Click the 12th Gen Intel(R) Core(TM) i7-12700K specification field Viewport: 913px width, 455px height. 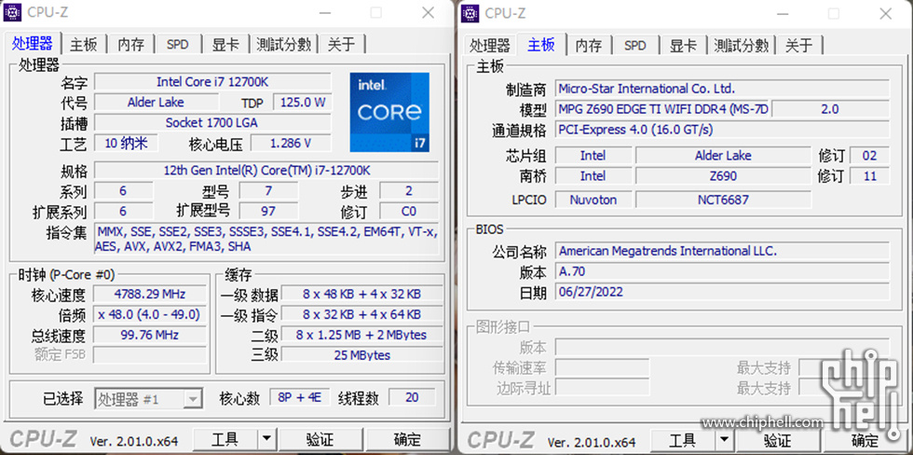point(266,171)
